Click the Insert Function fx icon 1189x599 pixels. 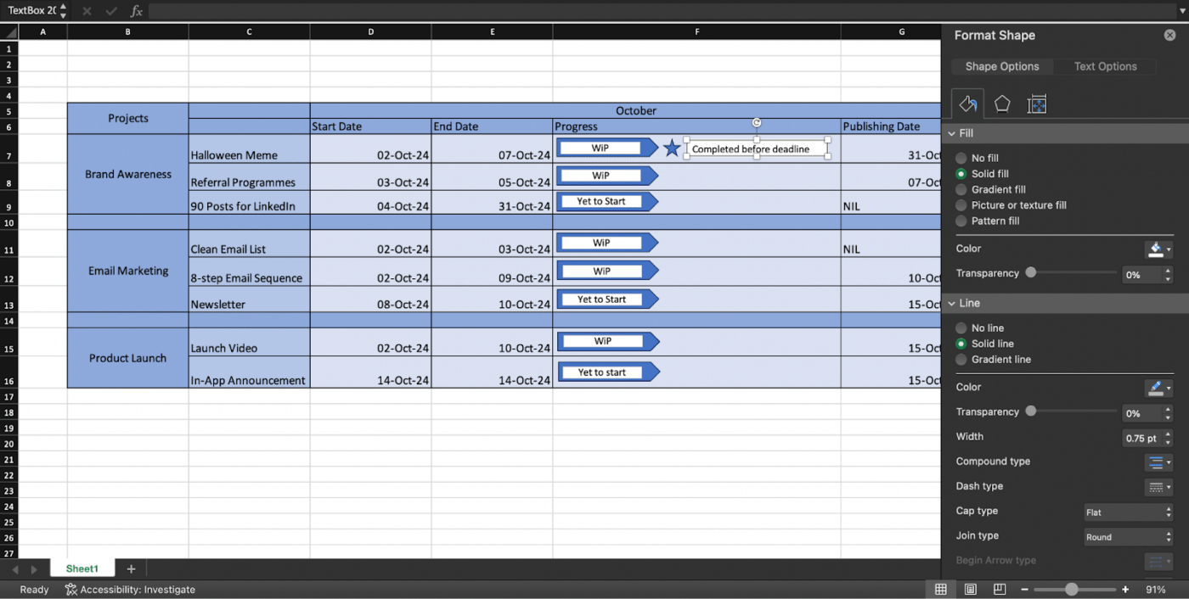tap(136, 11)
